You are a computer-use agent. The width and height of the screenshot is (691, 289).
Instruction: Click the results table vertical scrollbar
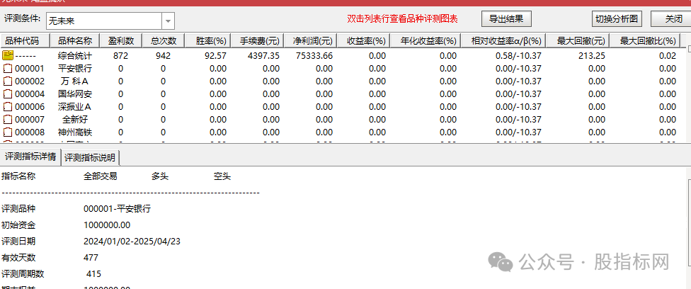click(x=685, y=92)
